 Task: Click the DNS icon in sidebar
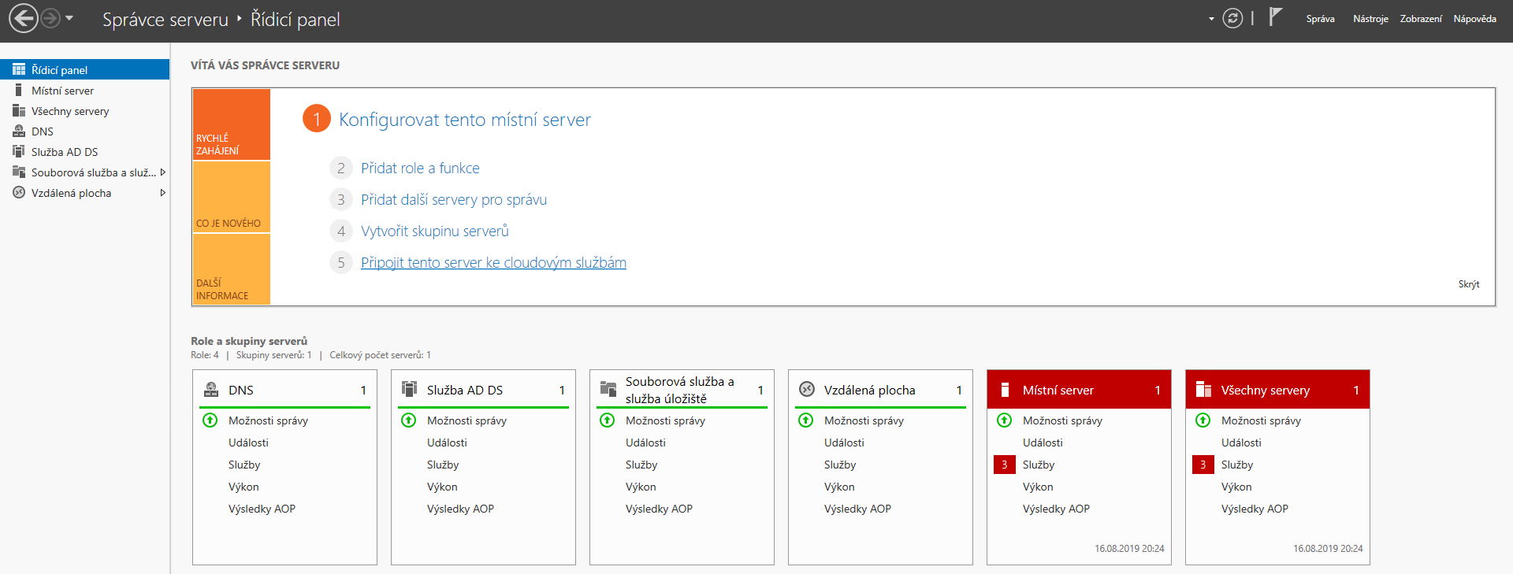coord(19,131)
